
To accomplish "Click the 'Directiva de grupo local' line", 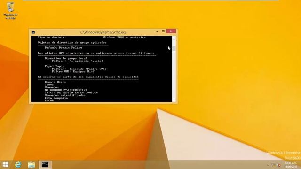I will click(66, 58).
